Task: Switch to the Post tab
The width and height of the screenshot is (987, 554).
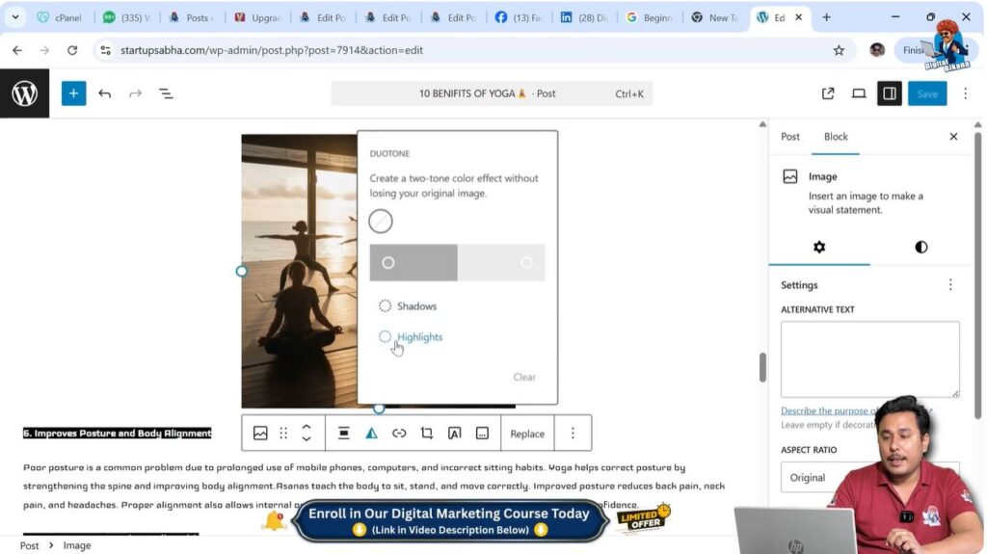Action: [790, 137]
